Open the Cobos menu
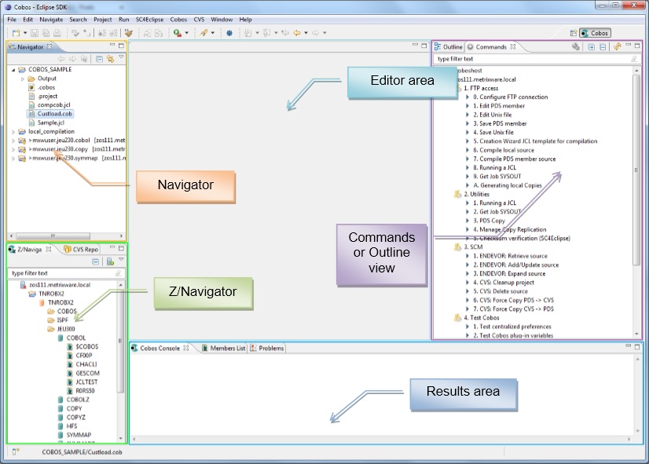The width and height of the screenshot is (649, 464). 178,20
